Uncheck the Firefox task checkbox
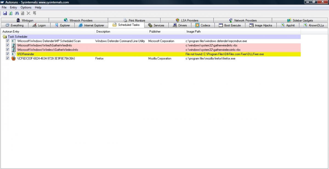Viewport: 329px width, 169px height. tap(8, 59)
